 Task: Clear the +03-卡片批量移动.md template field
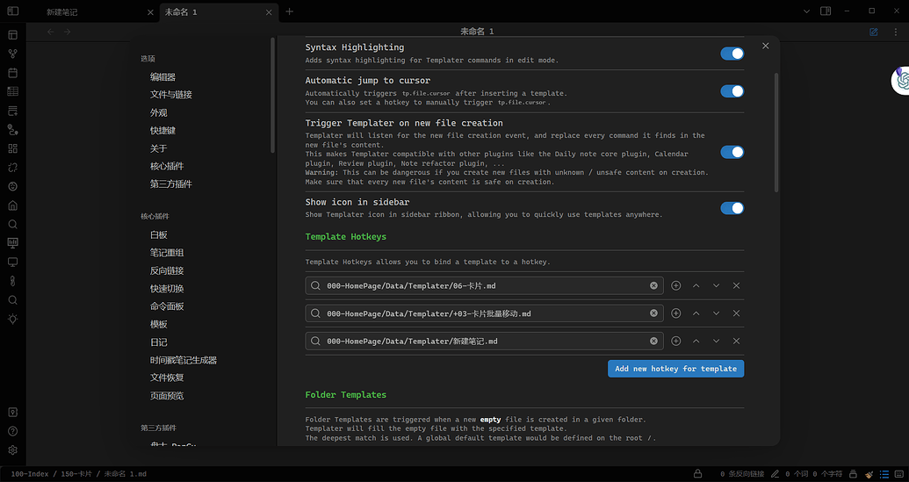coord(654,313)
